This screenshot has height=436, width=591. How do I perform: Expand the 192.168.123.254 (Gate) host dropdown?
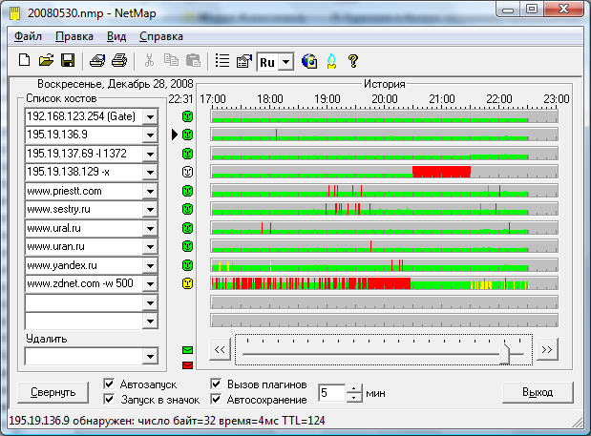[x=150, y=116]
